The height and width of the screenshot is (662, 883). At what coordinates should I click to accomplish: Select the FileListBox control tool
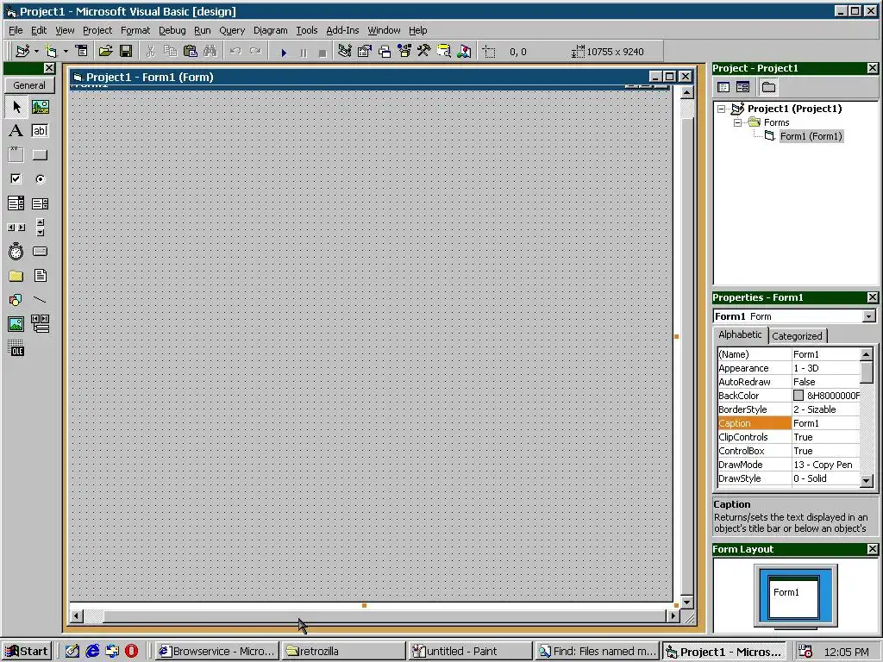pyautogui.click(x=40, y=276)
